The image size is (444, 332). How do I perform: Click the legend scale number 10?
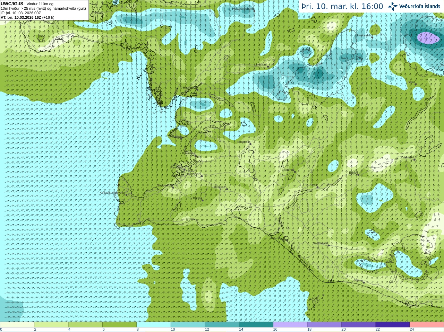[x=173, y=330]
